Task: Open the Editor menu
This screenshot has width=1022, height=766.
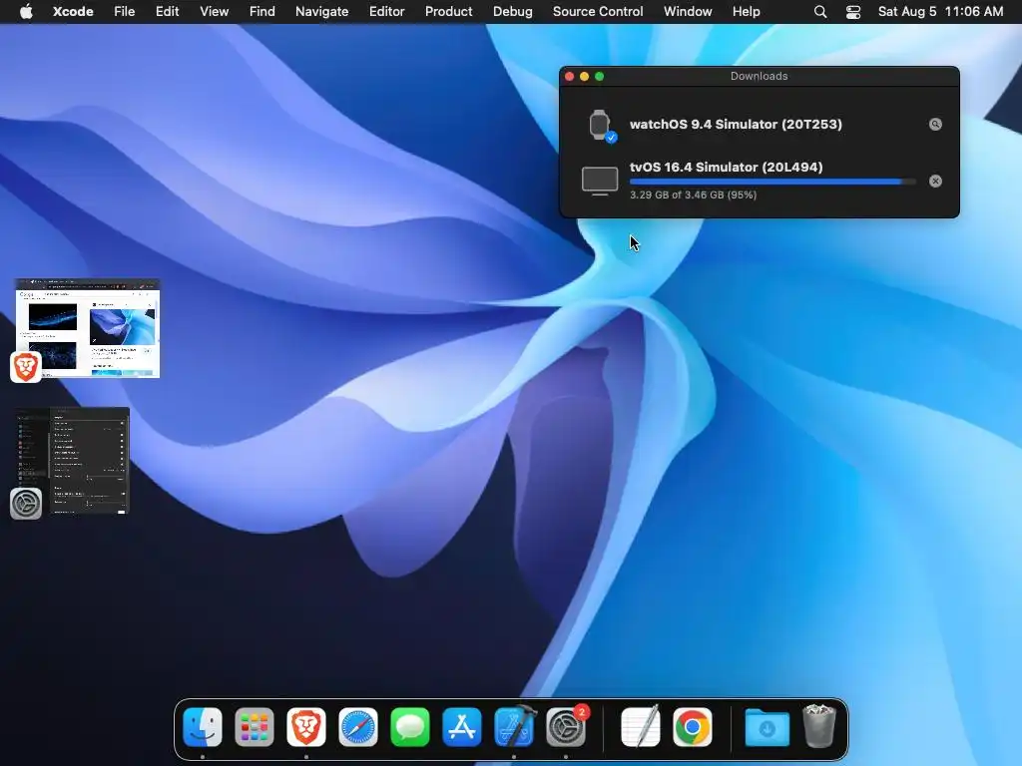Action: [386, 12]
